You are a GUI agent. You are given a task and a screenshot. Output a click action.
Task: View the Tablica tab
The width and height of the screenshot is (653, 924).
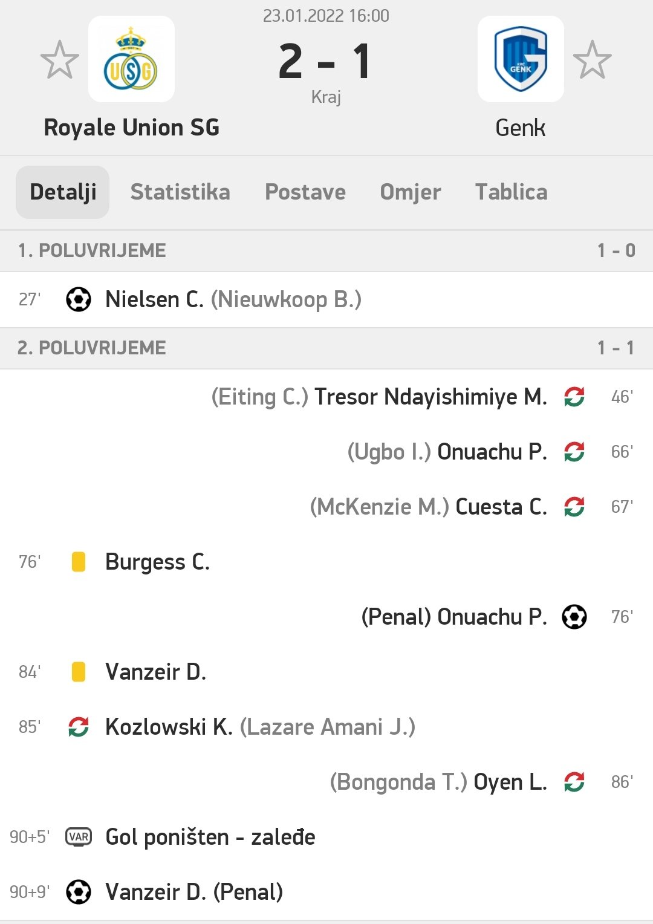(512, 192)
